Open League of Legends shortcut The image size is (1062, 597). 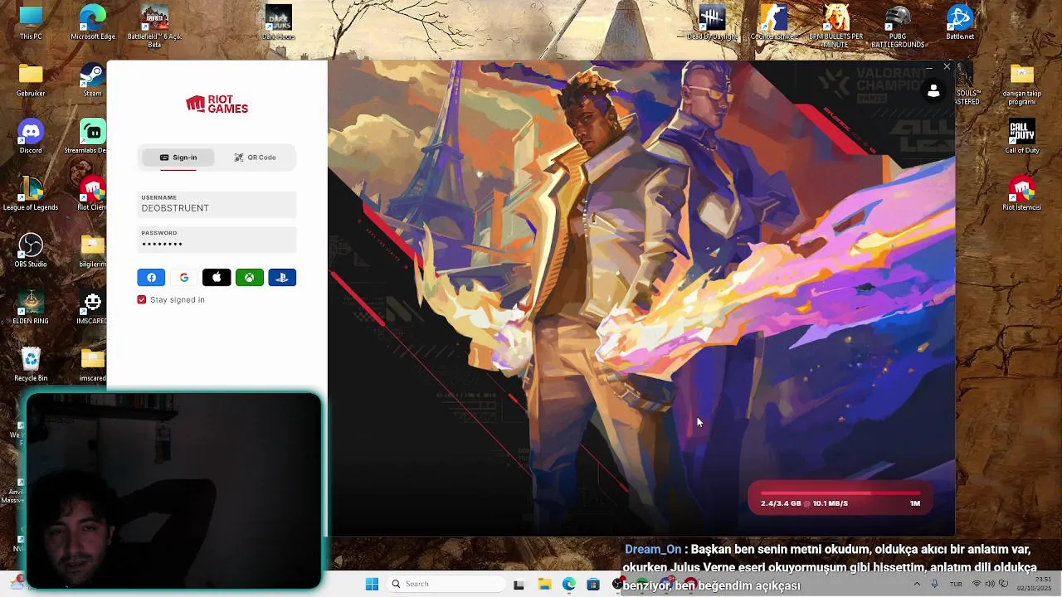tap(31, 193)
